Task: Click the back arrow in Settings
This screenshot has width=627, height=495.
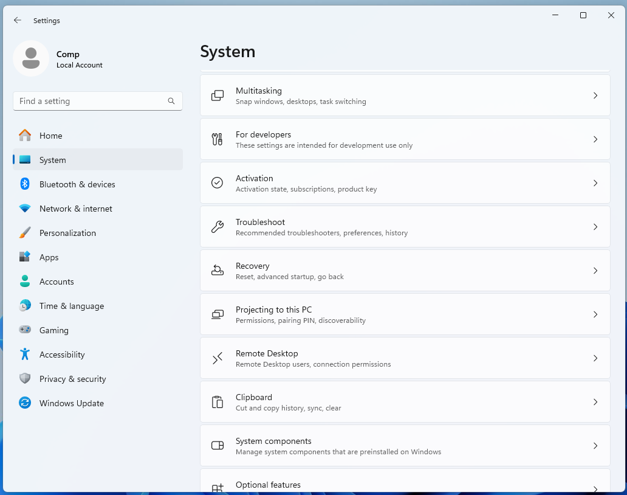Action: coord(17,20)
